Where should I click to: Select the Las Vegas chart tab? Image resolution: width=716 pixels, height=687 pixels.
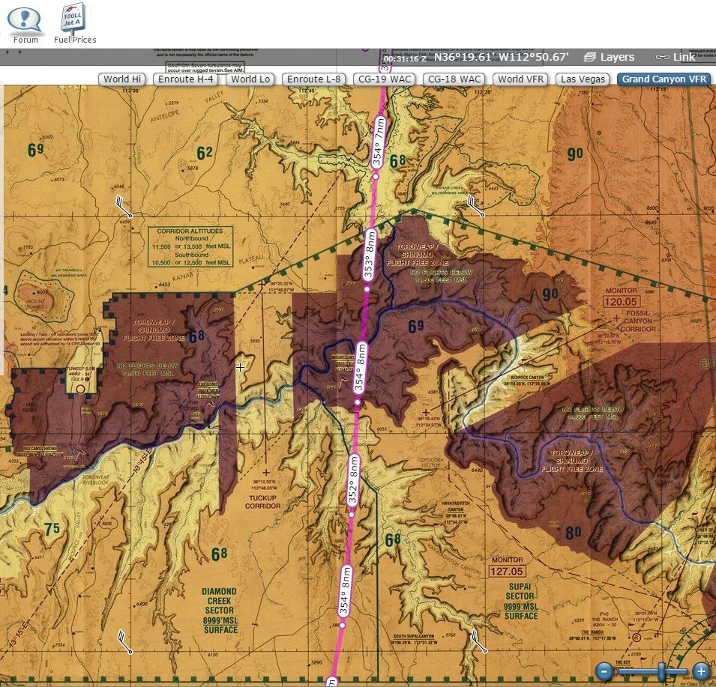[x=583, y=79]
